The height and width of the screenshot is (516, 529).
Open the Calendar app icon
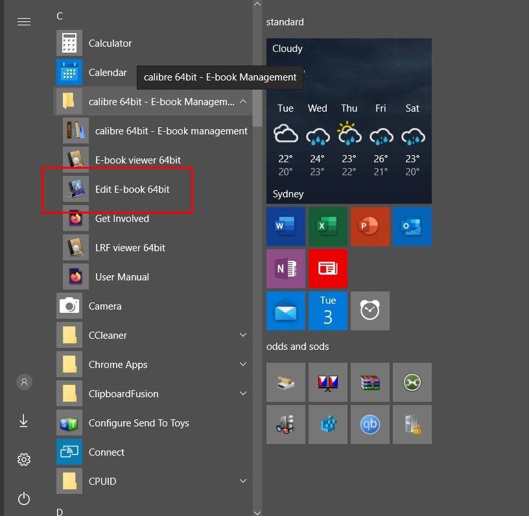click(69, 72)
